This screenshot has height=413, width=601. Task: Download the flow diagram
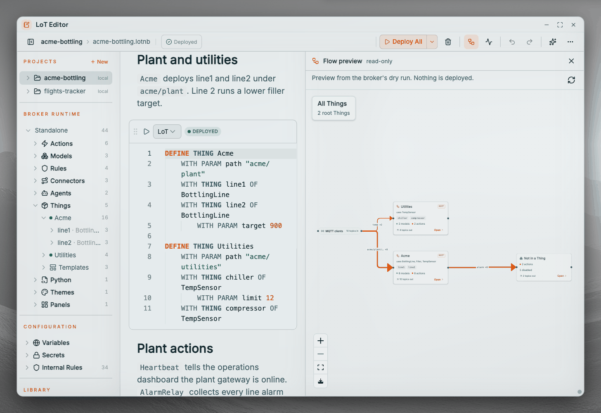tap(320, 381)
